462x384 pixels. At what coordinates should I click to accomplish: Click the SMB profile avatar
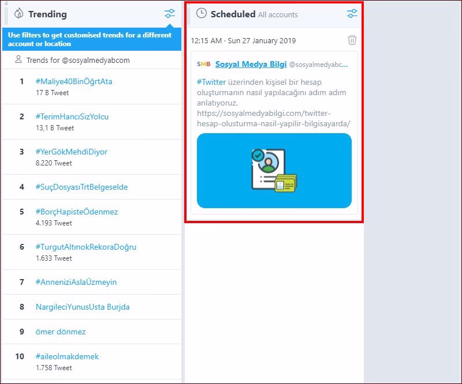204,64
